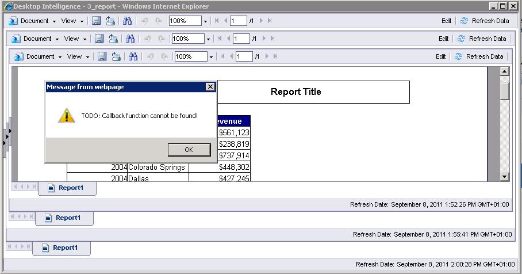Image resolution: width=522 pixels, height=274 pixels.
Task: Expand zoom 100% dropdown in the third toolbar row
Action: tap(211, 57)
